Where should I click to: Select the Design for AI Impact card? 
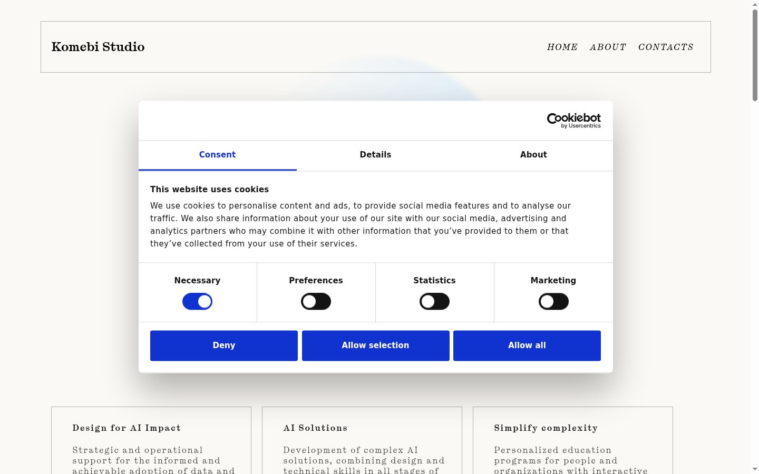(x=151, y=440)
